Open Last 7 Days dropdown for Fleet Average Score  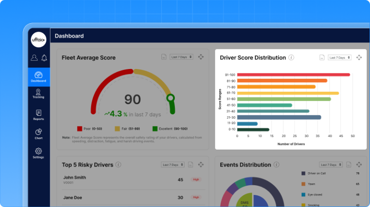click(182, 57)
